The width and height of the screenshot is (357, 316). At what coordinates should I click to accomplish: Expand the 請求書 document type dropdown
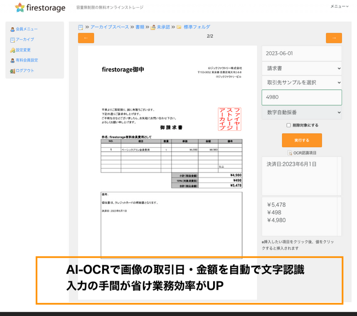[302, 68]
